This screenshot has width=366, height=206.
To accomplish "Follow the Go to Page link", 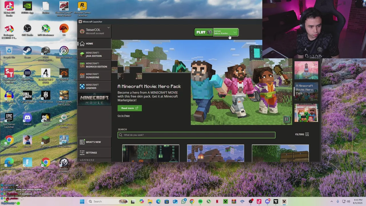I will (124, 116).
